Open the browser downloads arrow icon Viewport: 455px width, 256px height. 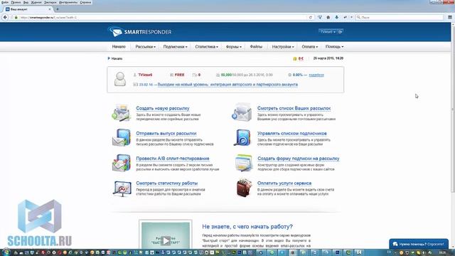[x=336, y=17]
